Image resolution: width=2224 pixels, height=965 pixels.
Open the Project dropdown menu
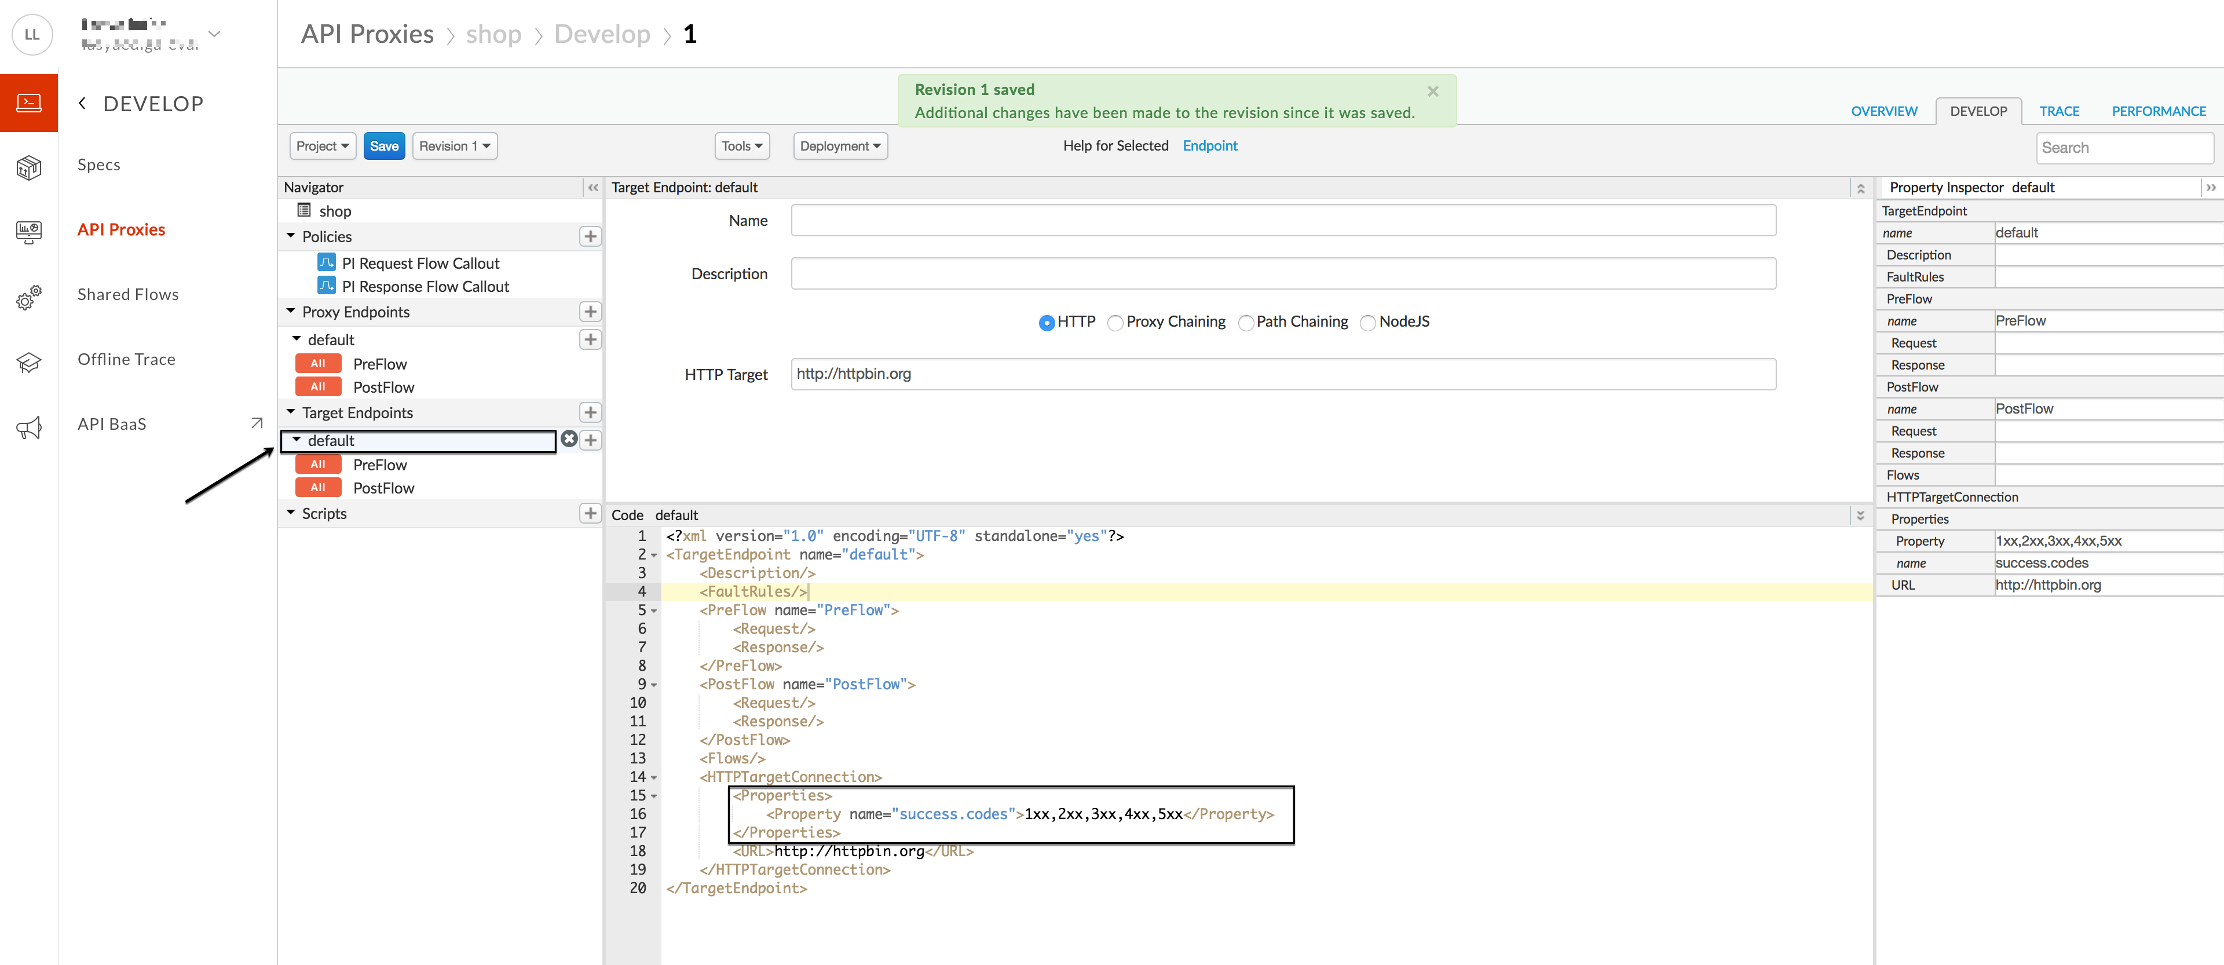tap(322, 146)
